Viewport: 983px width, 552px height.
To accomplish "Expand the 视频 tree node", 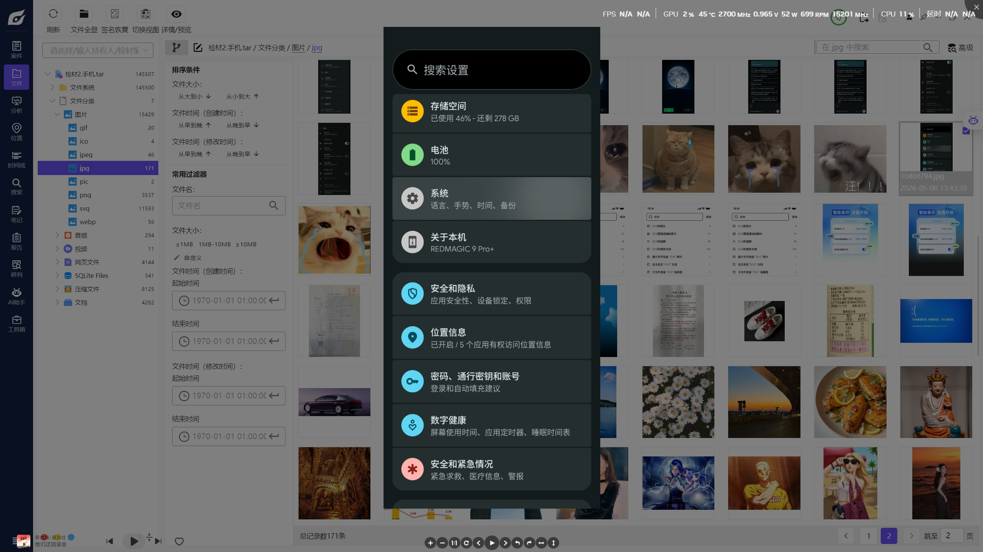I will coord(57,249).
